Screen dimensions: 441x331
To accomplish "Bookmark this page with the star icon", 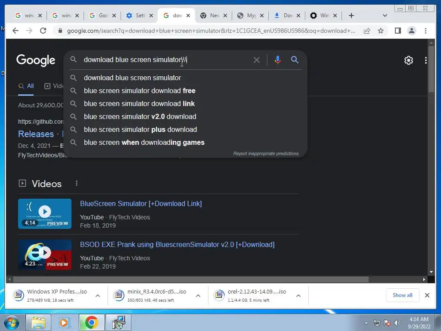I will coord(381,31).
